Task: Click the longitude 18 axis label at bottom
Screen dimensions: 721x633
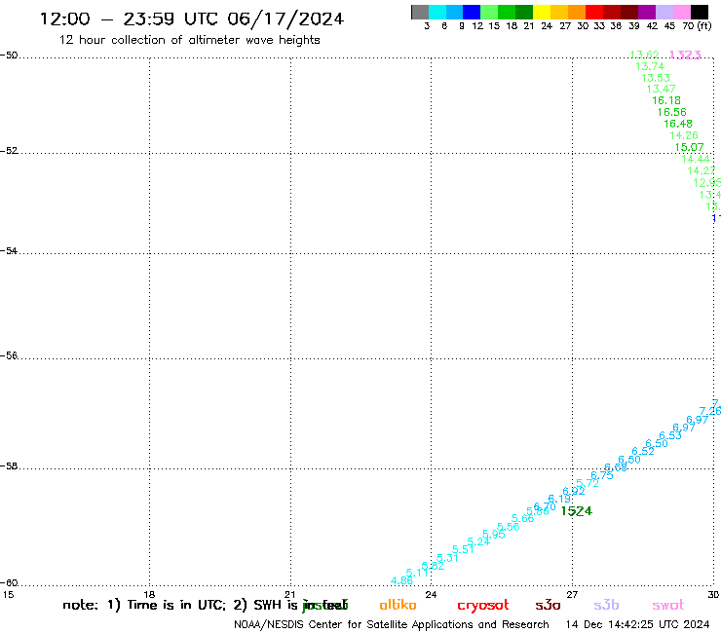Action: (x=149, y=594)
